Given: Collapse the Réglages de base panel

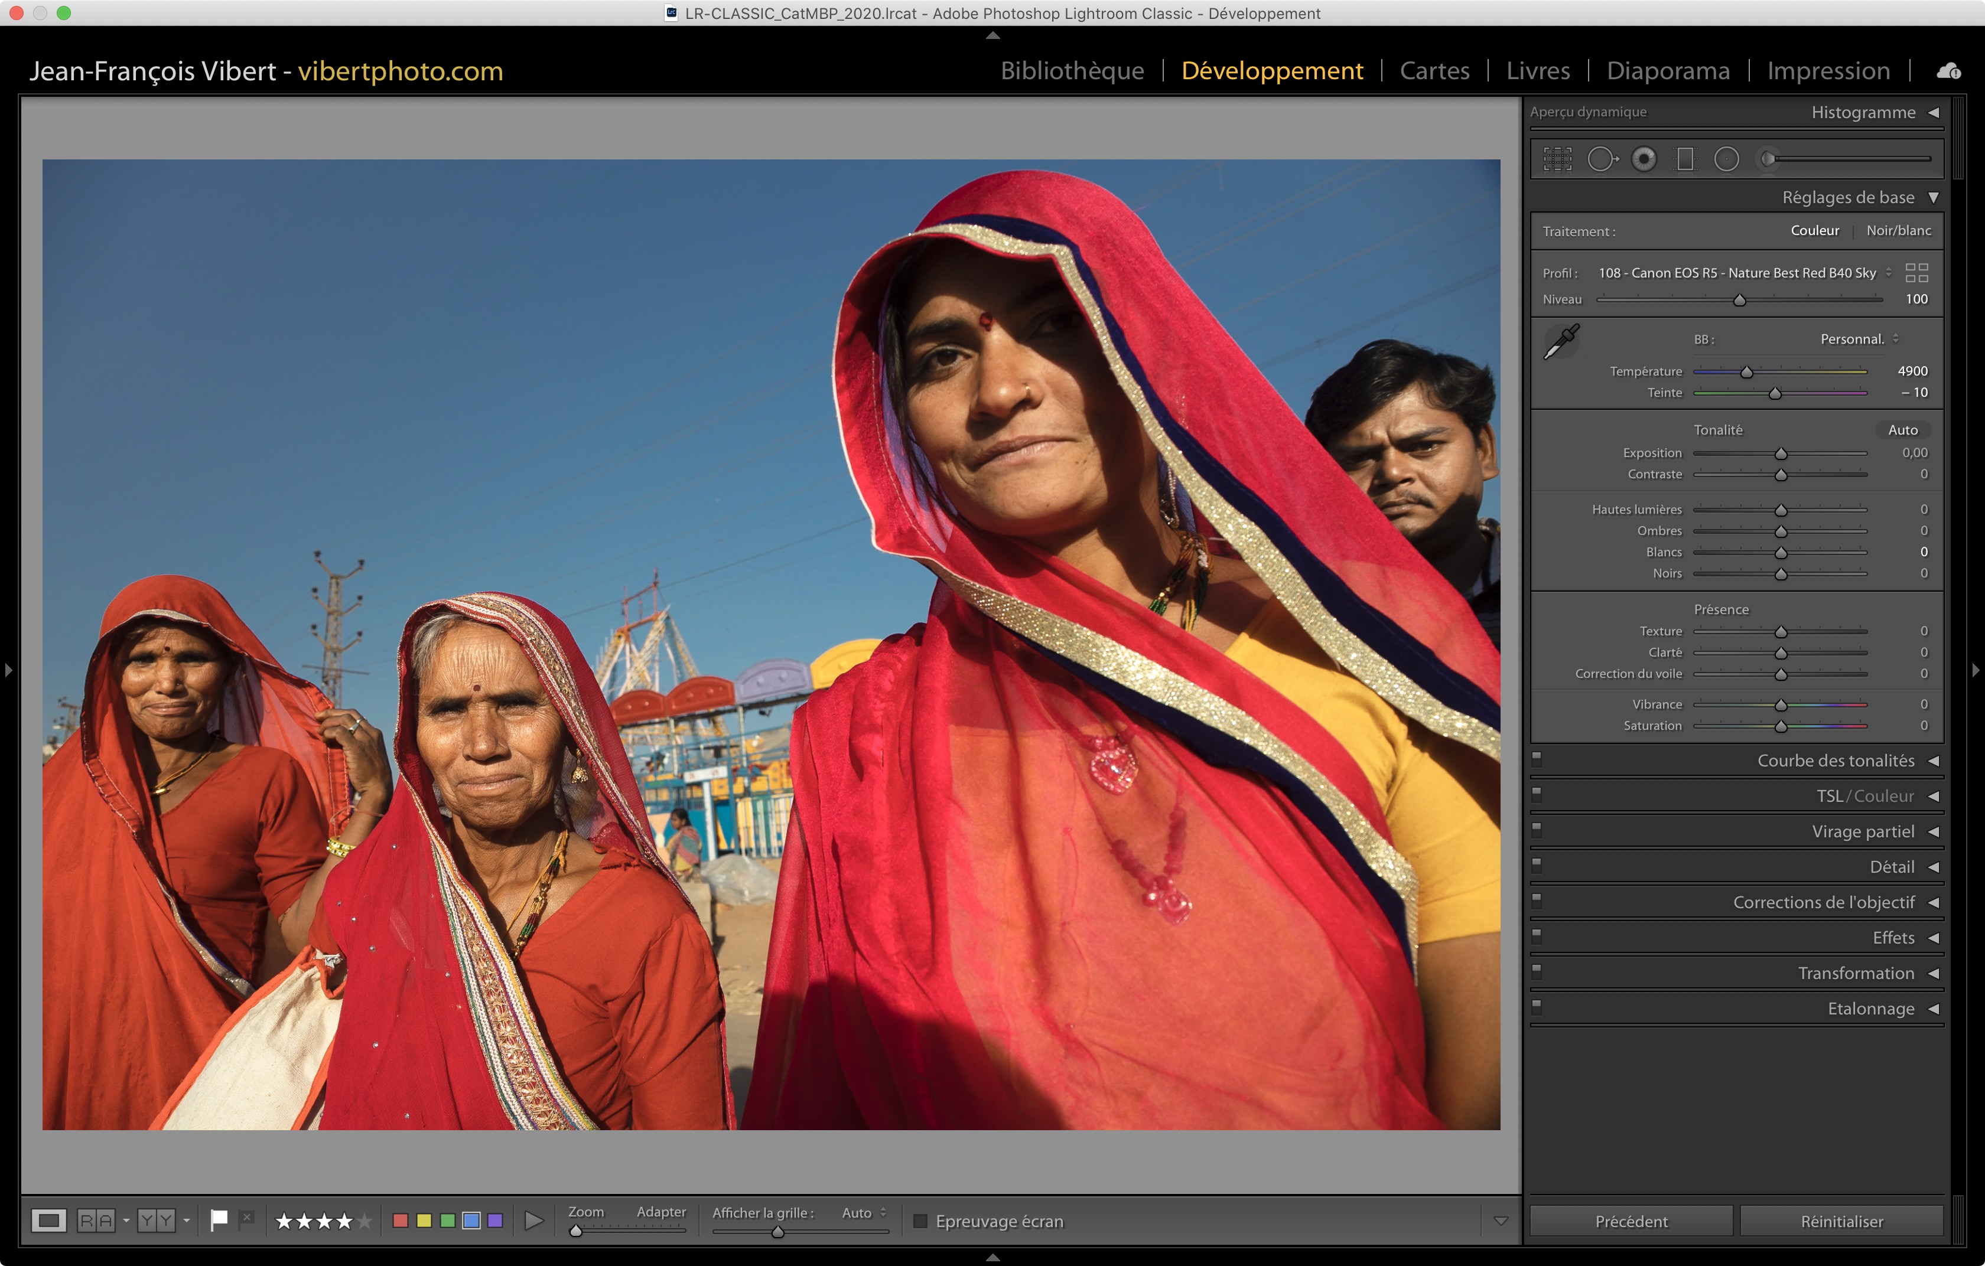Looking at the screenshot, I should 1933,198.
